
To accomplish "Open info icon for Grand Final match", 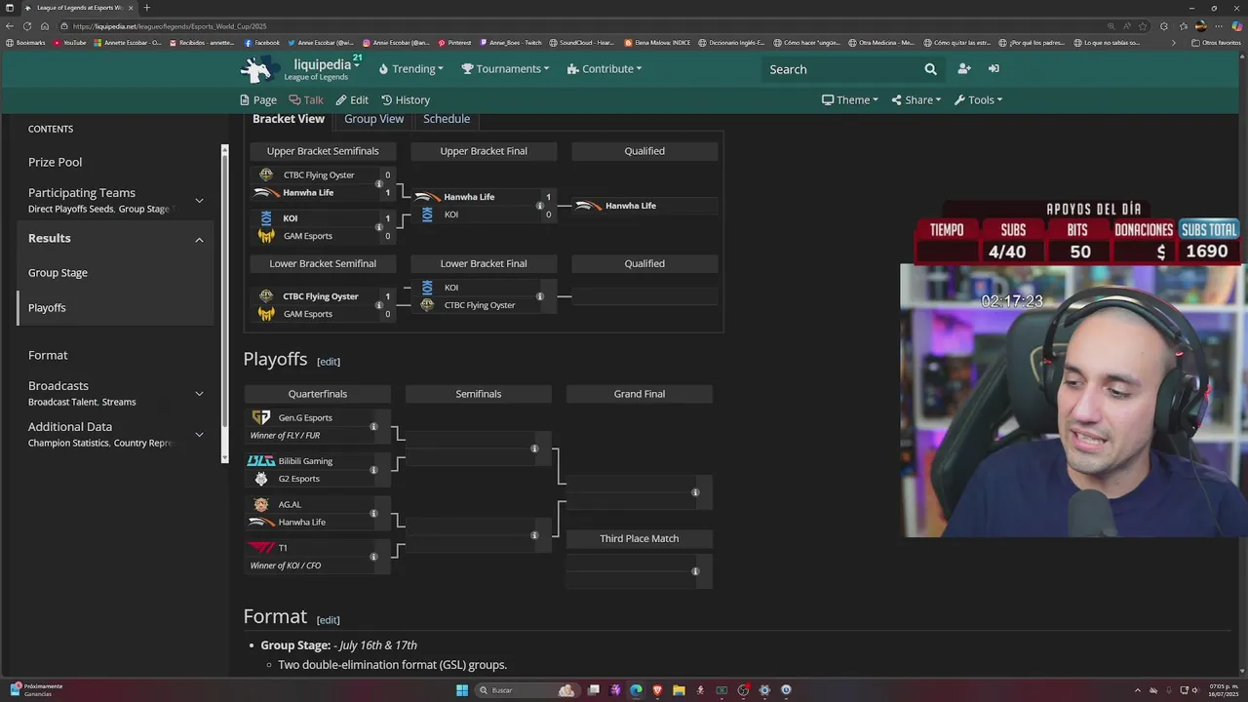I will pyautogui.click(x=695, y=492).
